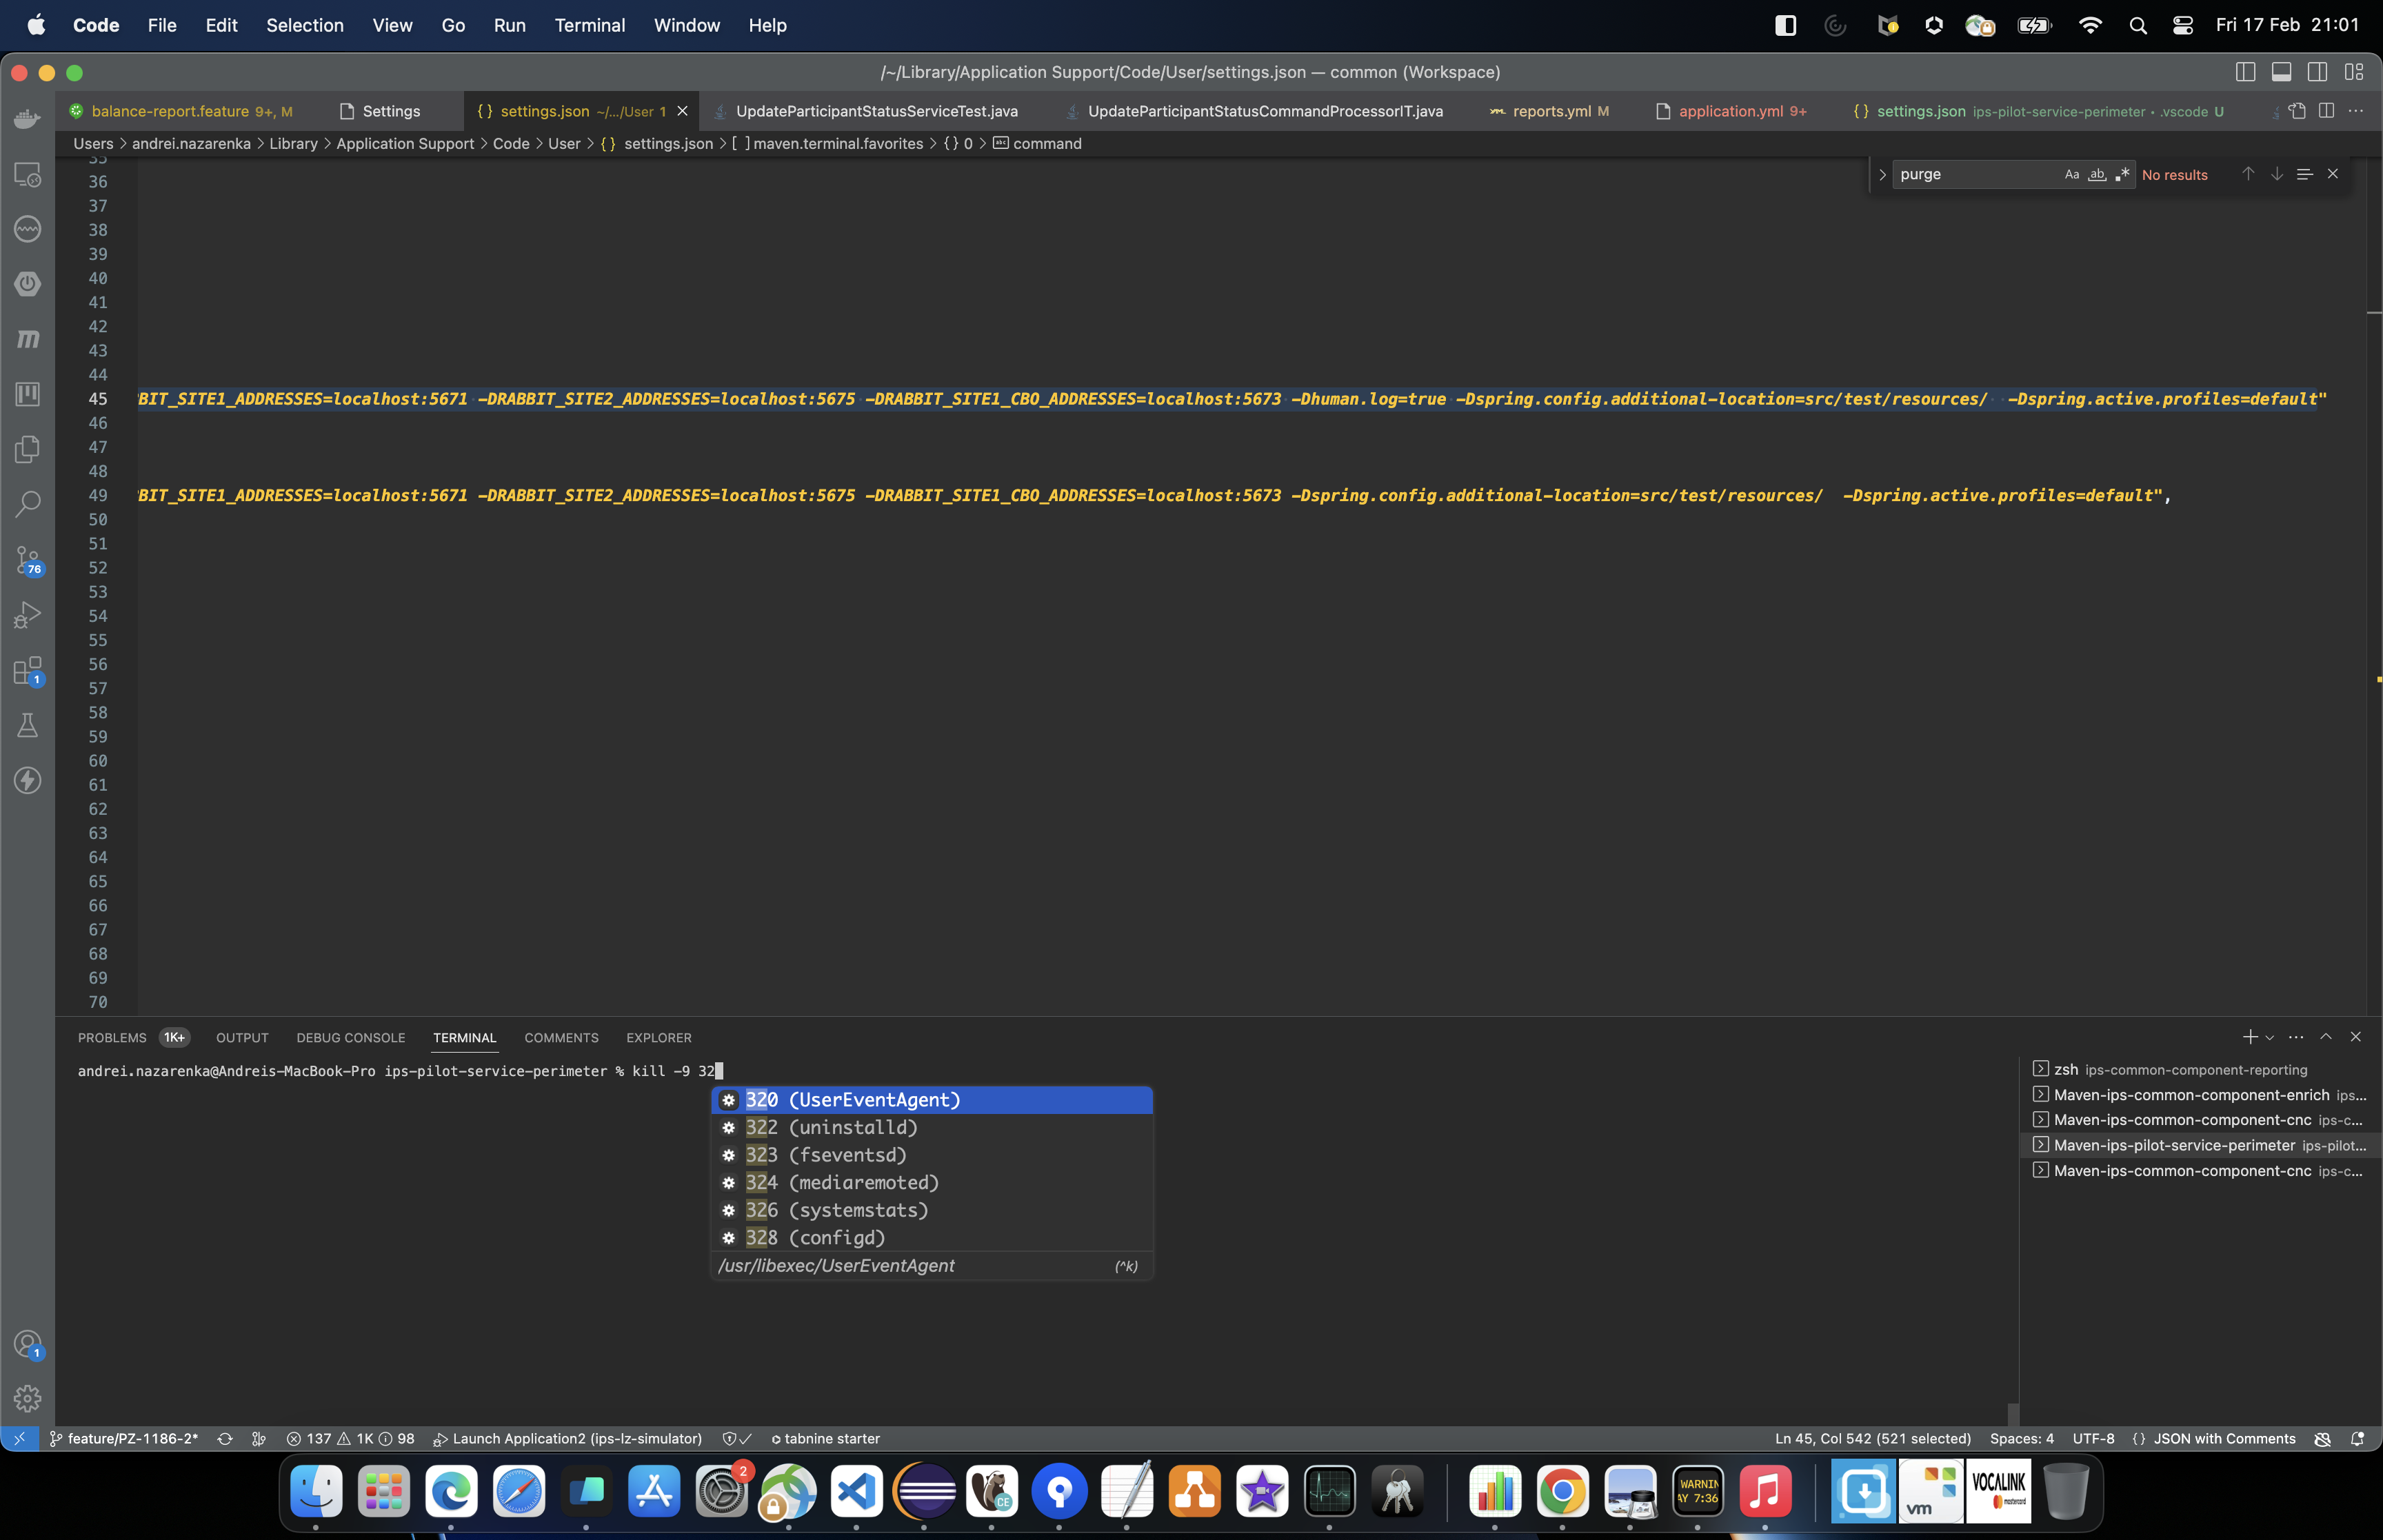Screen dimensions: 2383x1540
Task: Open the Remote Explorer view
Action: [x=27, y=174]
